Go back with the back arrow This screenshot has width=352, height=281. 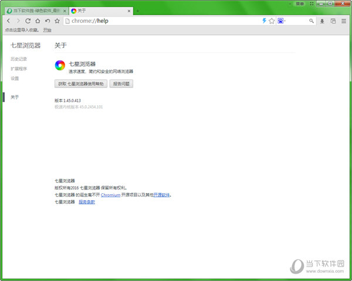coord(9,21)
